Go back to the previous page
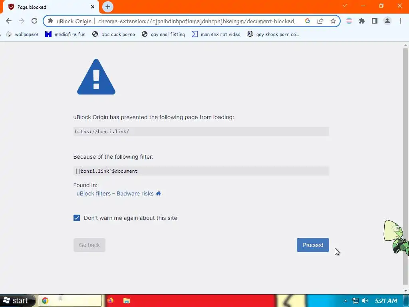409x307 pixels. point(9,21)
